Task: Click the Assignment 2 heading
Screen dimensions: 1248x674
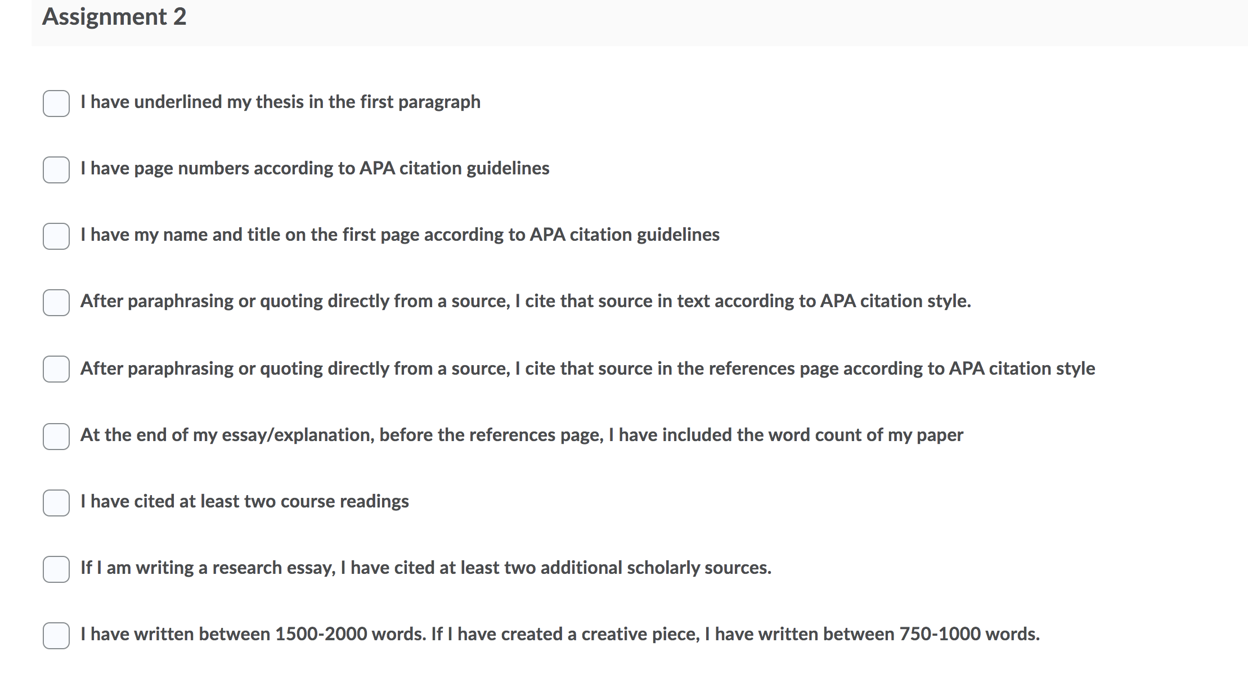Action: [114, 17]
